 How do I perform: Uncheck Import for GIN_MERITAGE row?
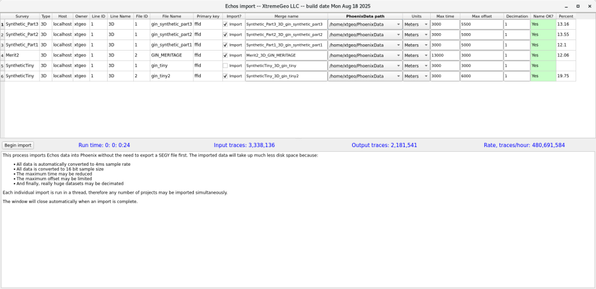[x=225, y=55]
